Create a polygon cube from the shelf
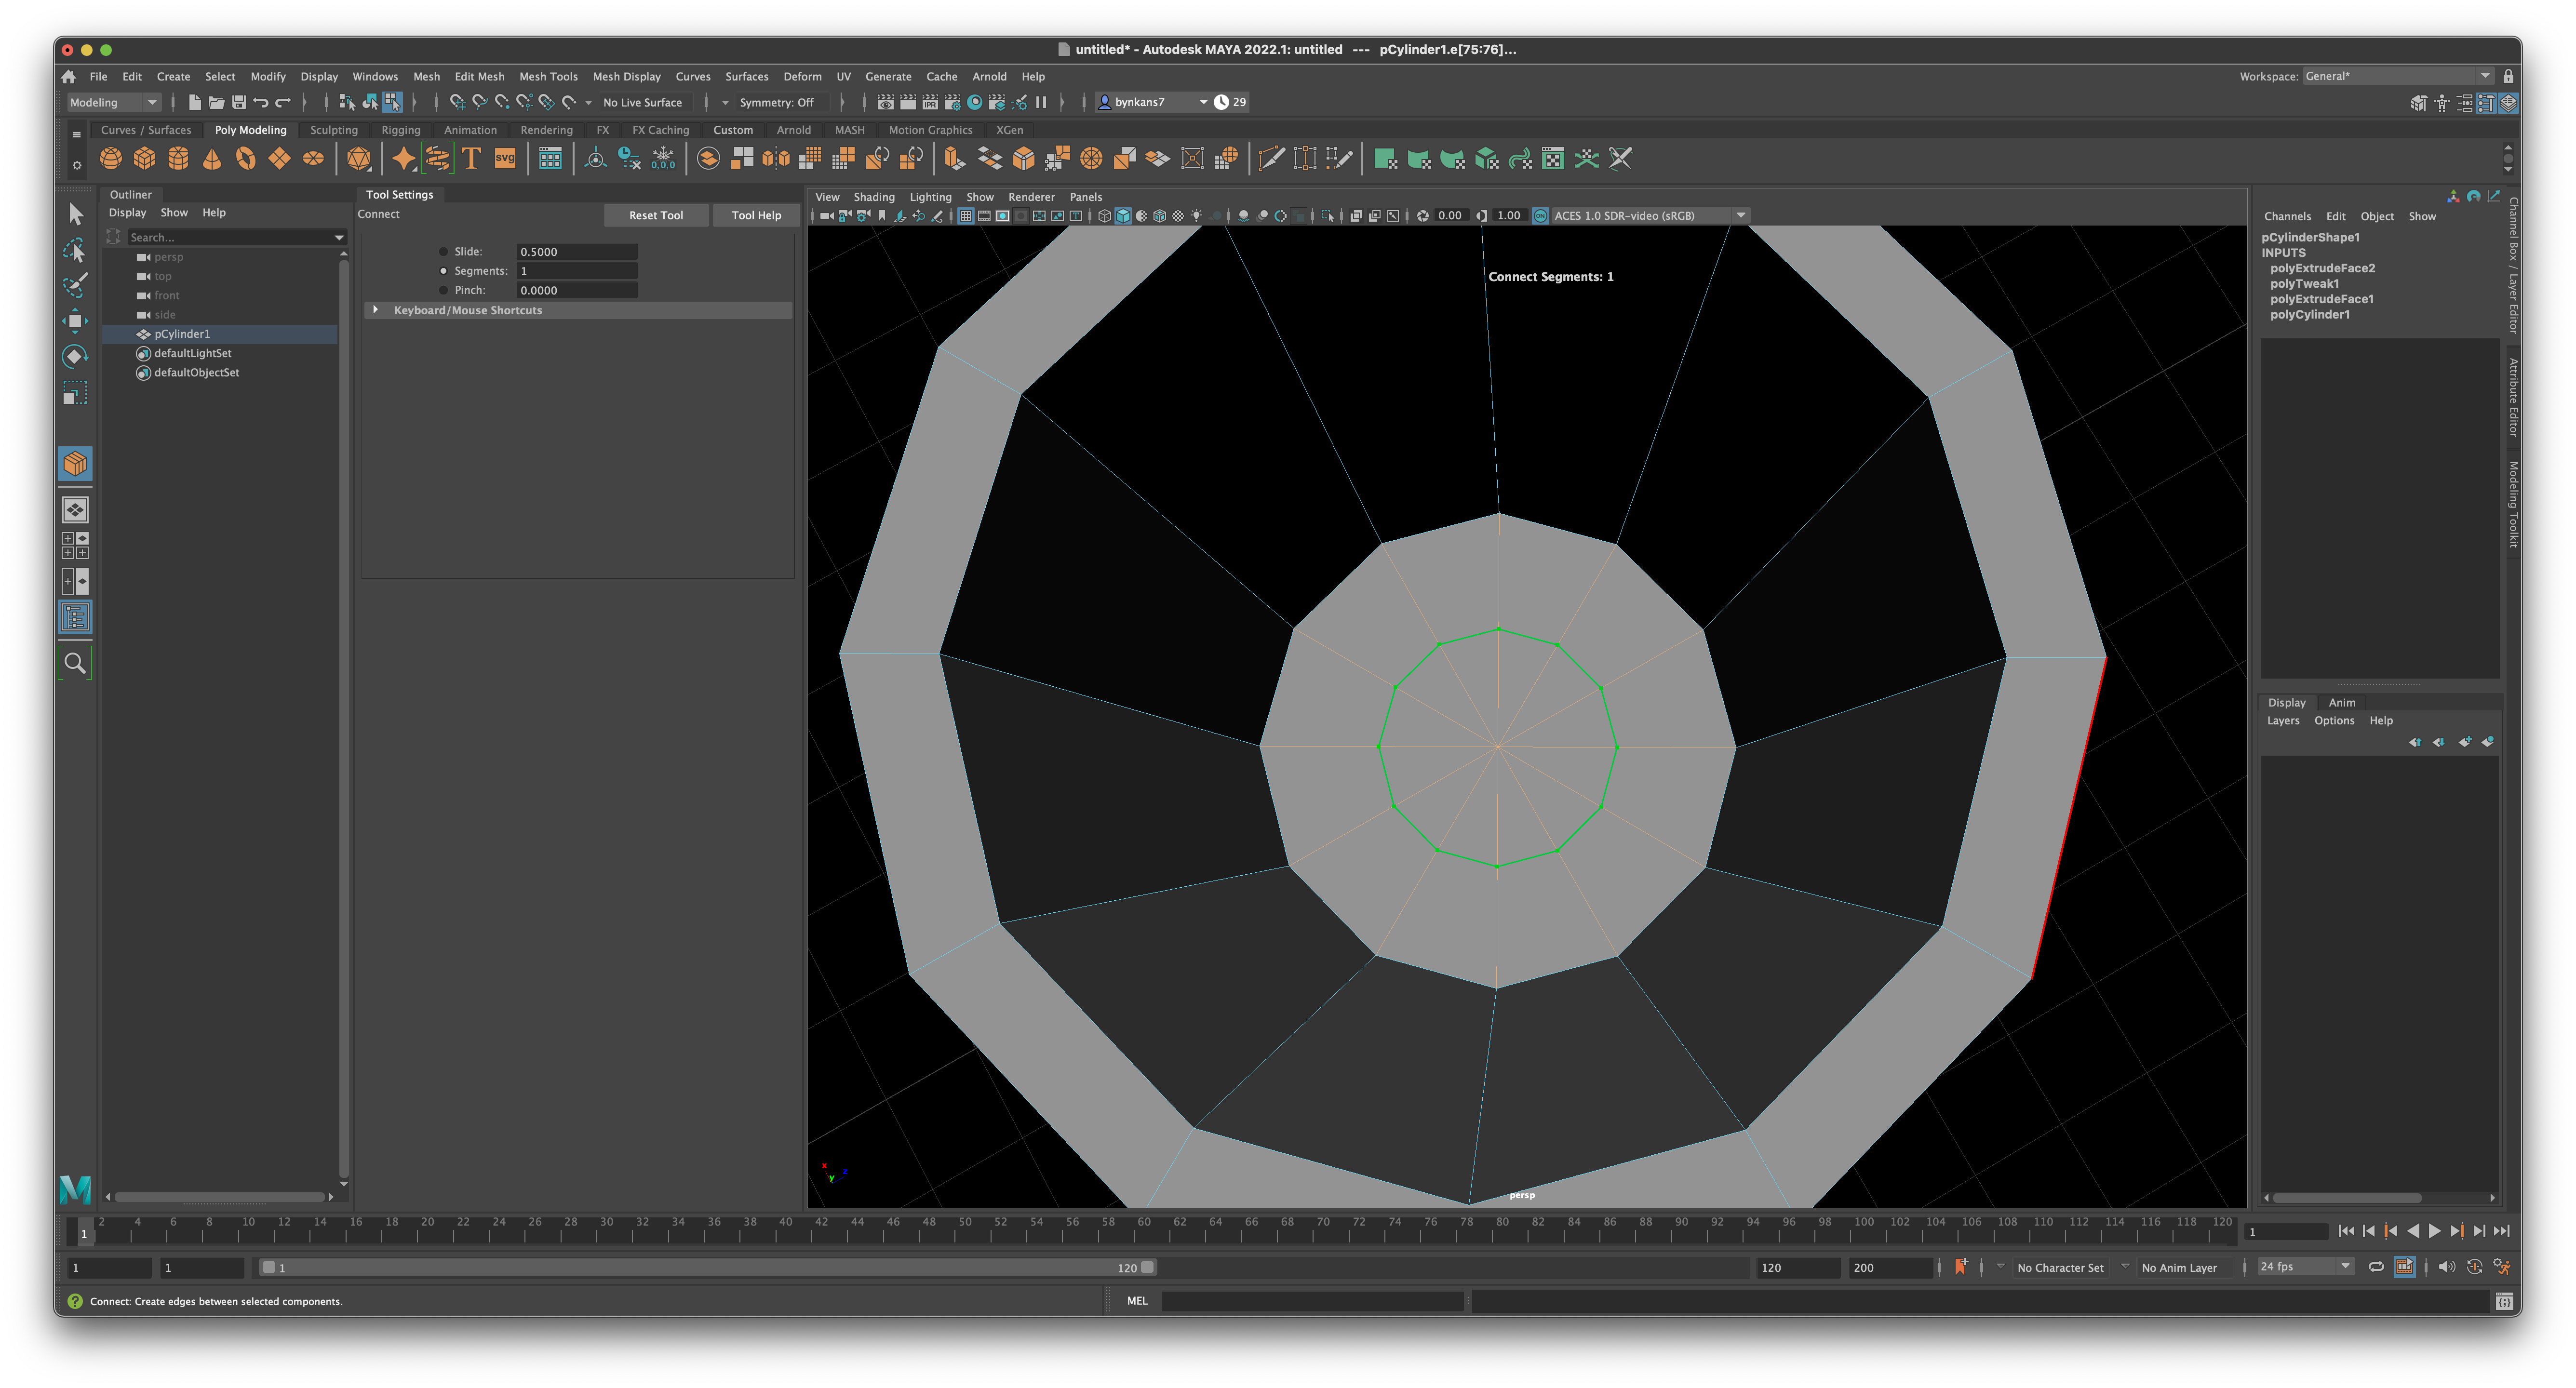Screen dimensions: 2576x1388 pyautogui.click(x=145, y=159)
